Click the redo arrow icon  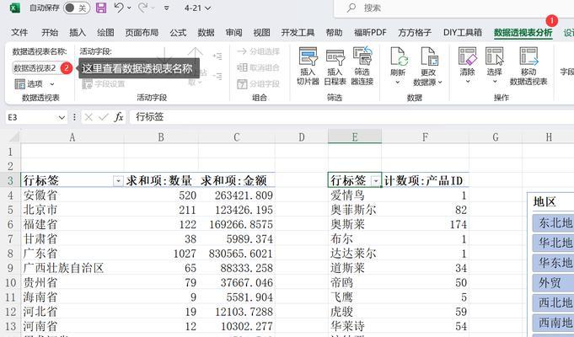click(x=142, y=8)
